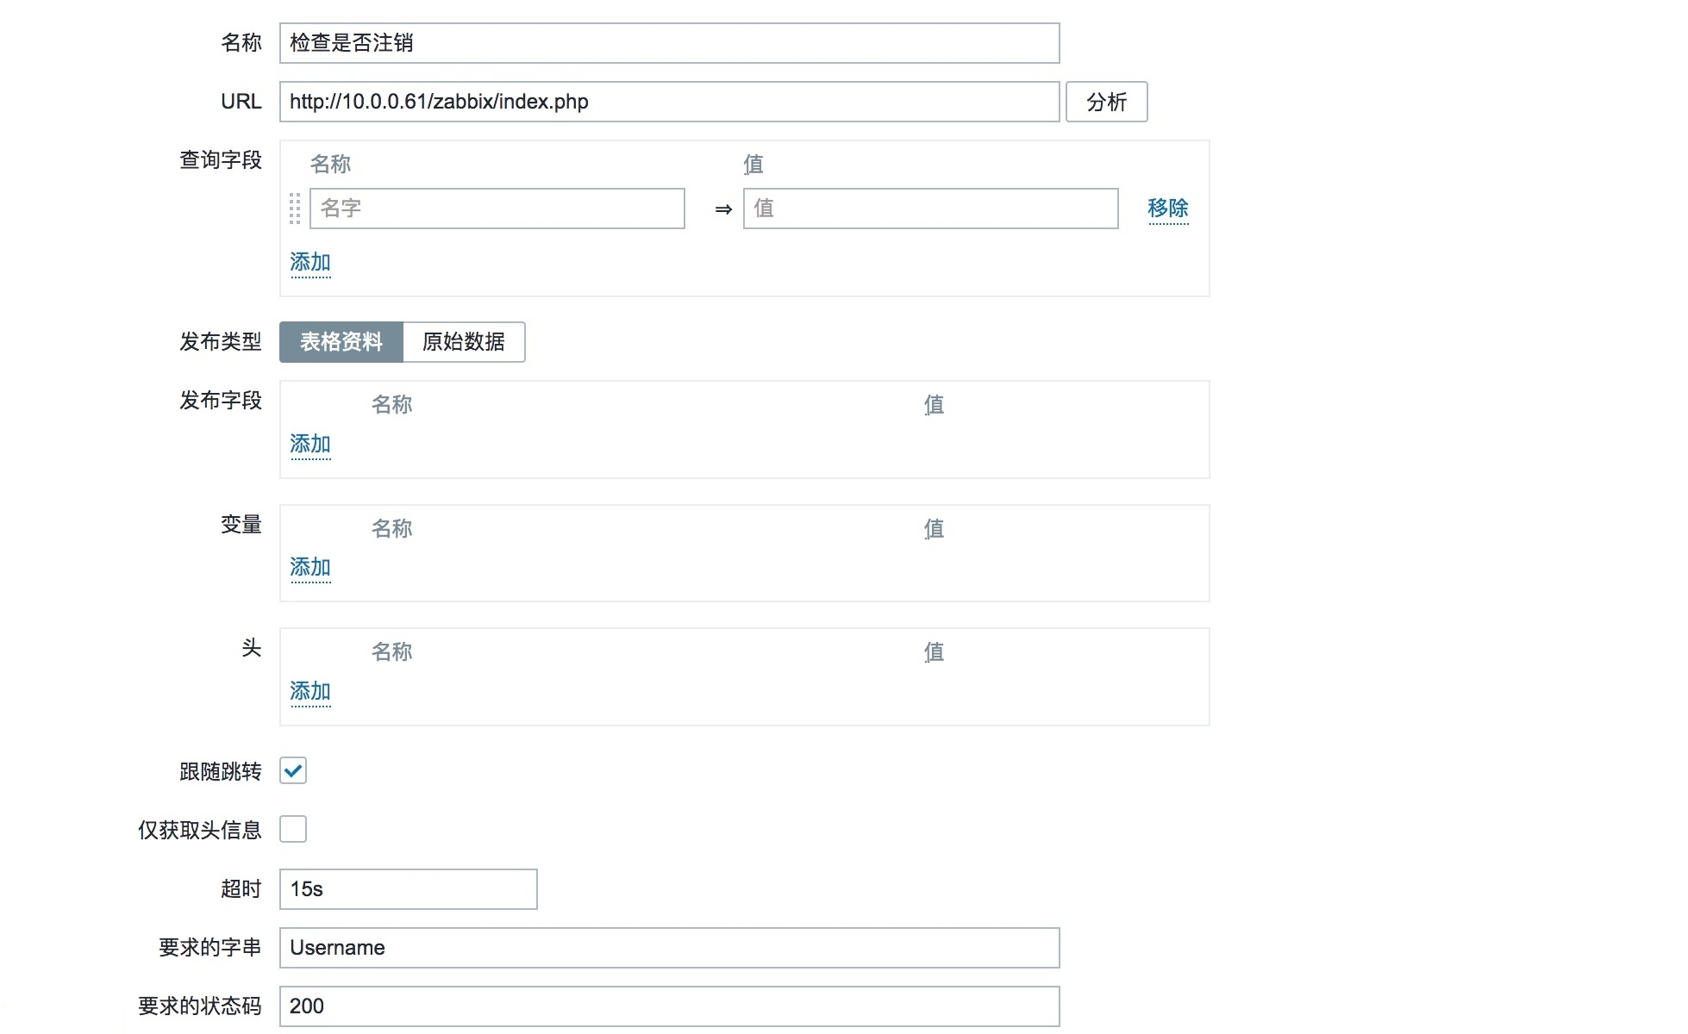Click the 分析 button next to URL
This screenshot has width=1688, height=1034.
pyautogui.click(x=1106, y=102)
